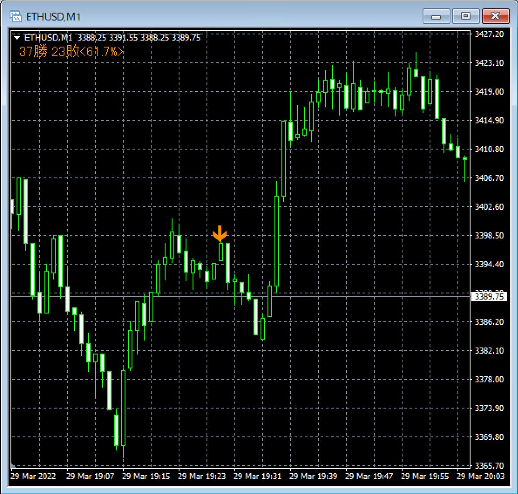Click the 3386.20 price scale label

point(489,322)
